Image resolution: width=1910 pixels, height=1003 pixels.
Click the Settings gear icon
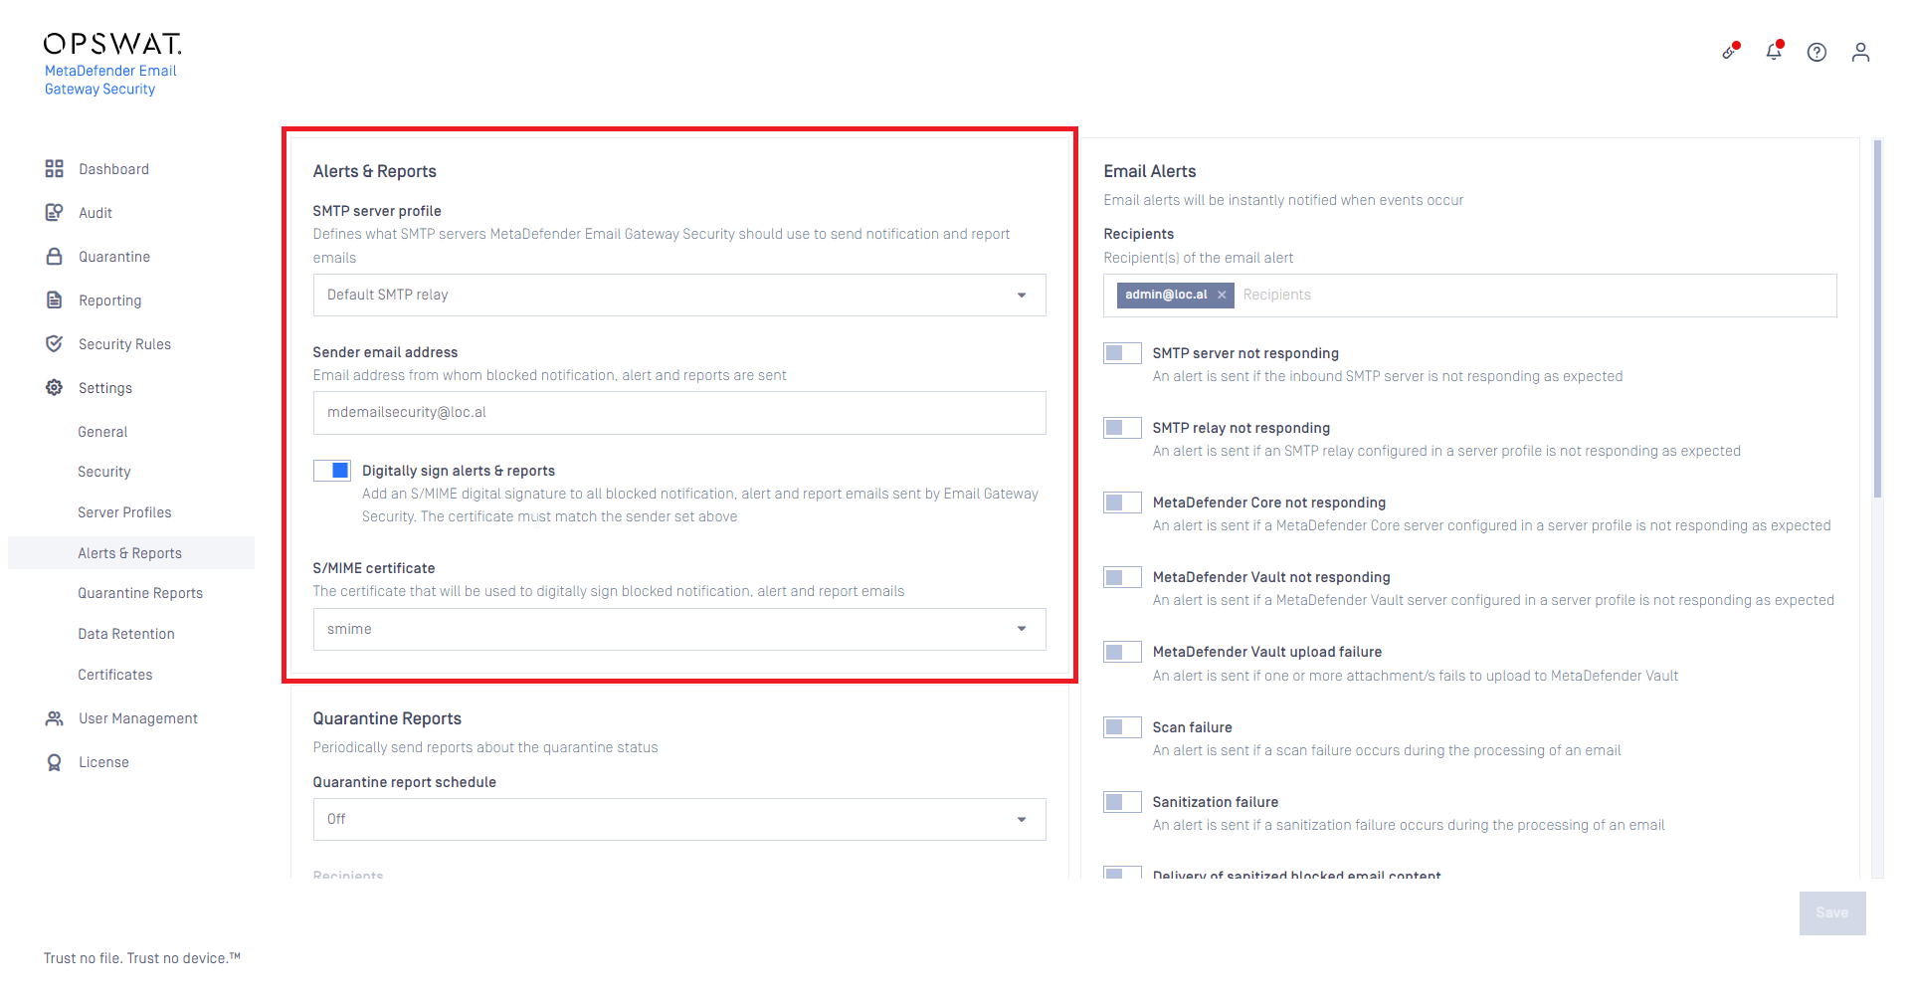54,388
